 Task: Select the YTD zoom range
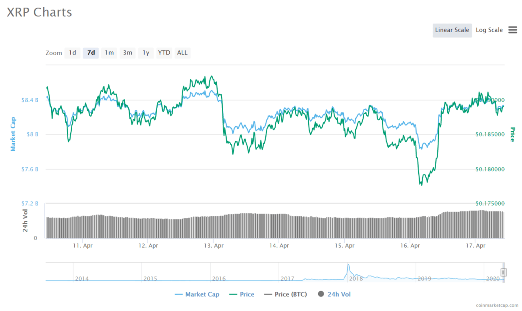pyautogui.click(x=164, y=52)
